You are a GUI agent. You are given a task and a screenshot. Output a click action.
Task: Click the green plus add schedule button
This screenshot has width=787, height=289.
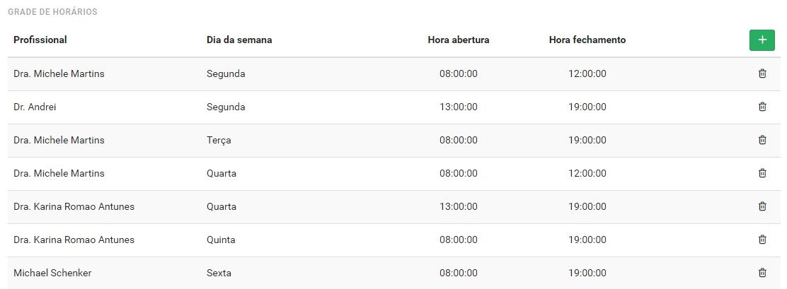(x=762, y=40)
